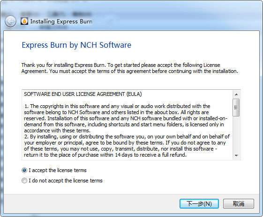Click the "Thank you for installing" intro paragraph
This screenshot has width=263, height=217.
(x=130, y=68)
